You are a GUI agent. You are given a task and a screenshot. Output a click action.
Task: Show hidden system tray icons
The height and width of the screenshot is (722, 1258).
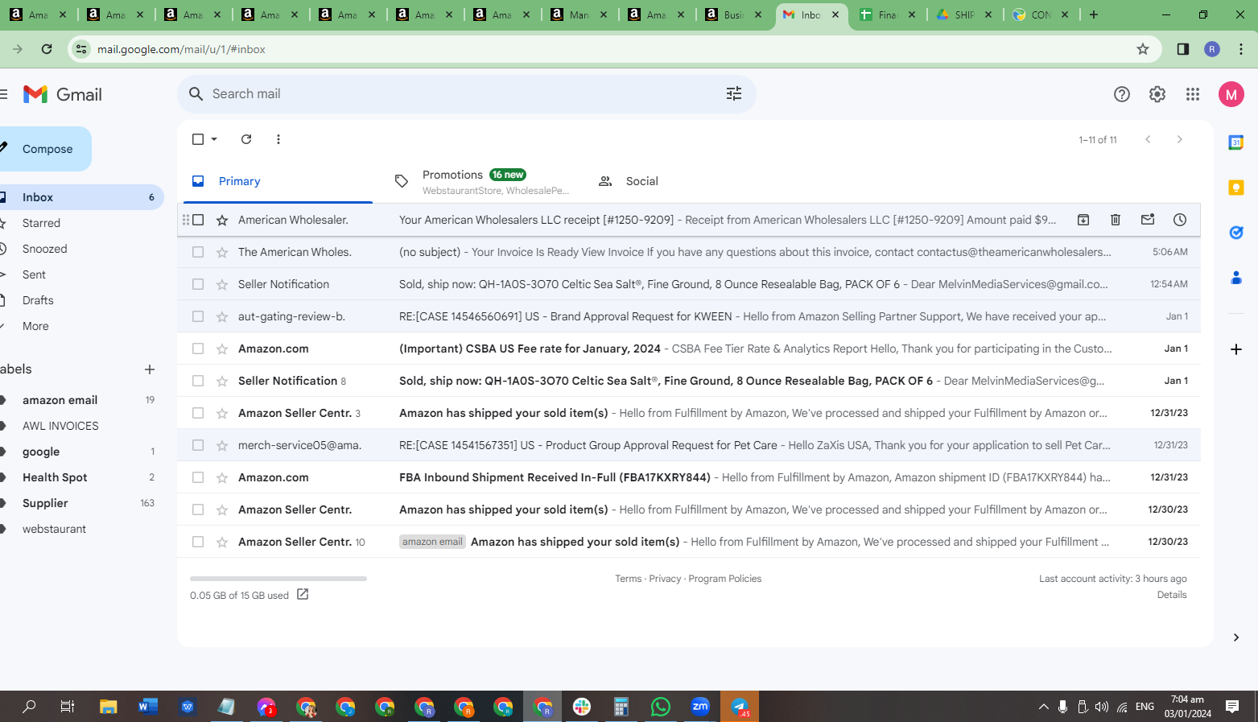pos(1044,707)
